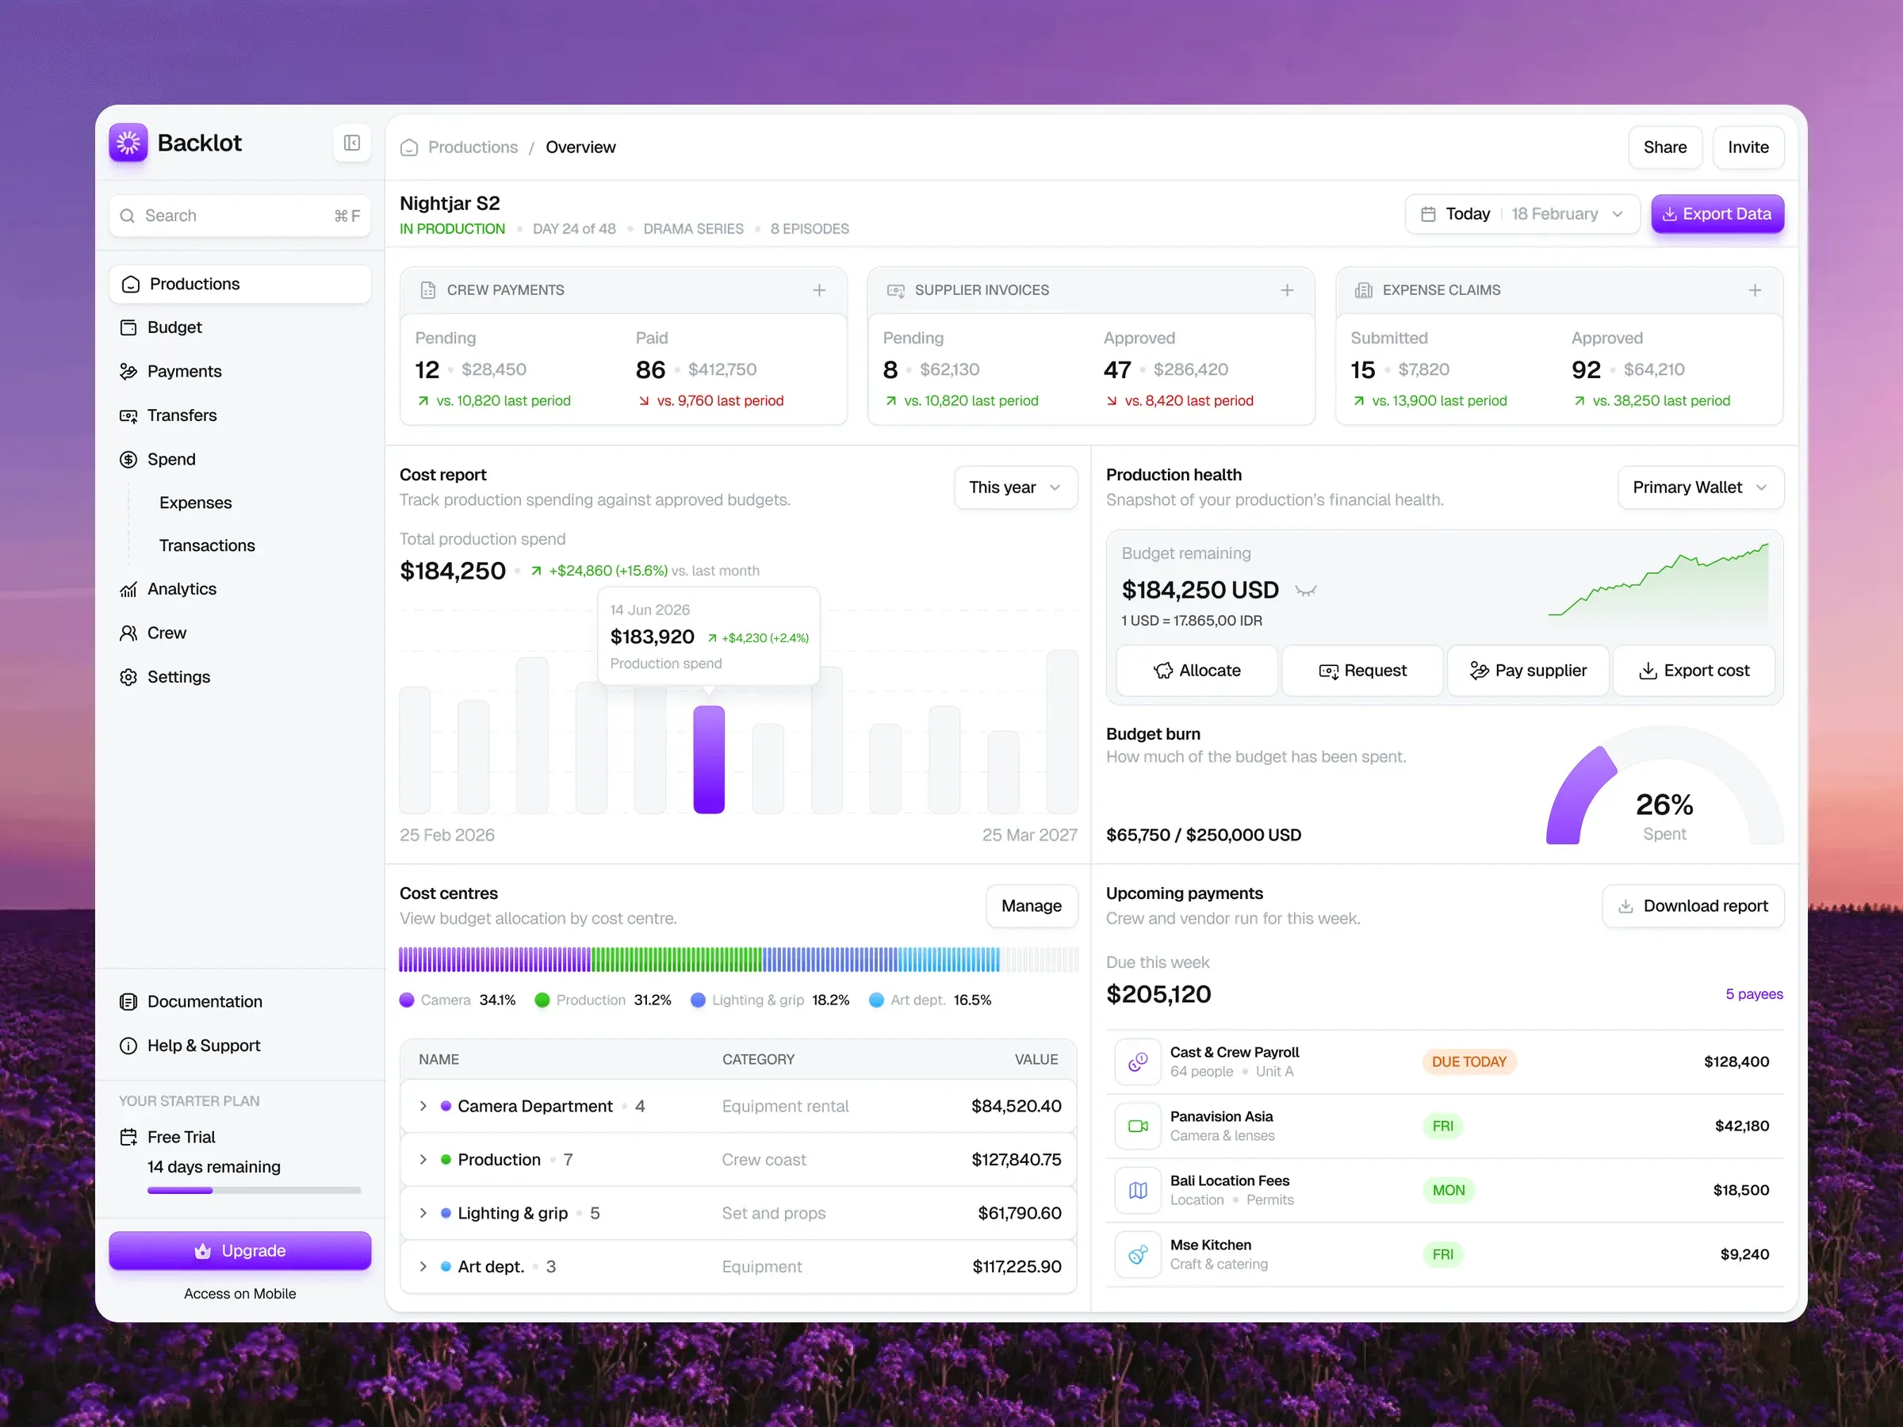Click the Export Data button
Screen dimensions: 1903x1427
pos(1717,214)
